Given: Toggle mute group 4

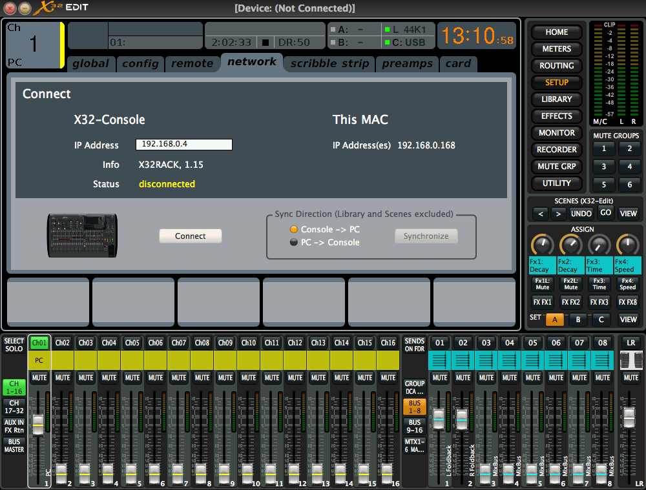Looking at the screenshot, I should pos(629,167).
